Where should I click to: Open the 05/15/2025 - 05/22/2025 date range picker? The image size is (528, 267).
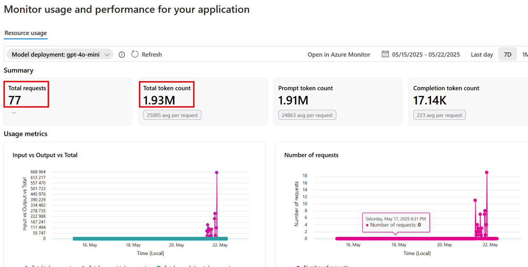pyautogui.click(x=426, y=55)
